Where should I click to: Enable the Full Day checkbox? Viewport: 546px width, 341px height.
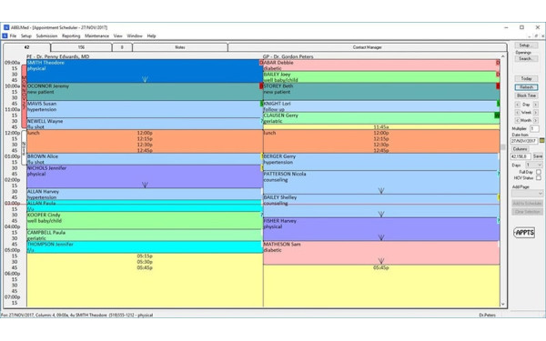point(539,172)
